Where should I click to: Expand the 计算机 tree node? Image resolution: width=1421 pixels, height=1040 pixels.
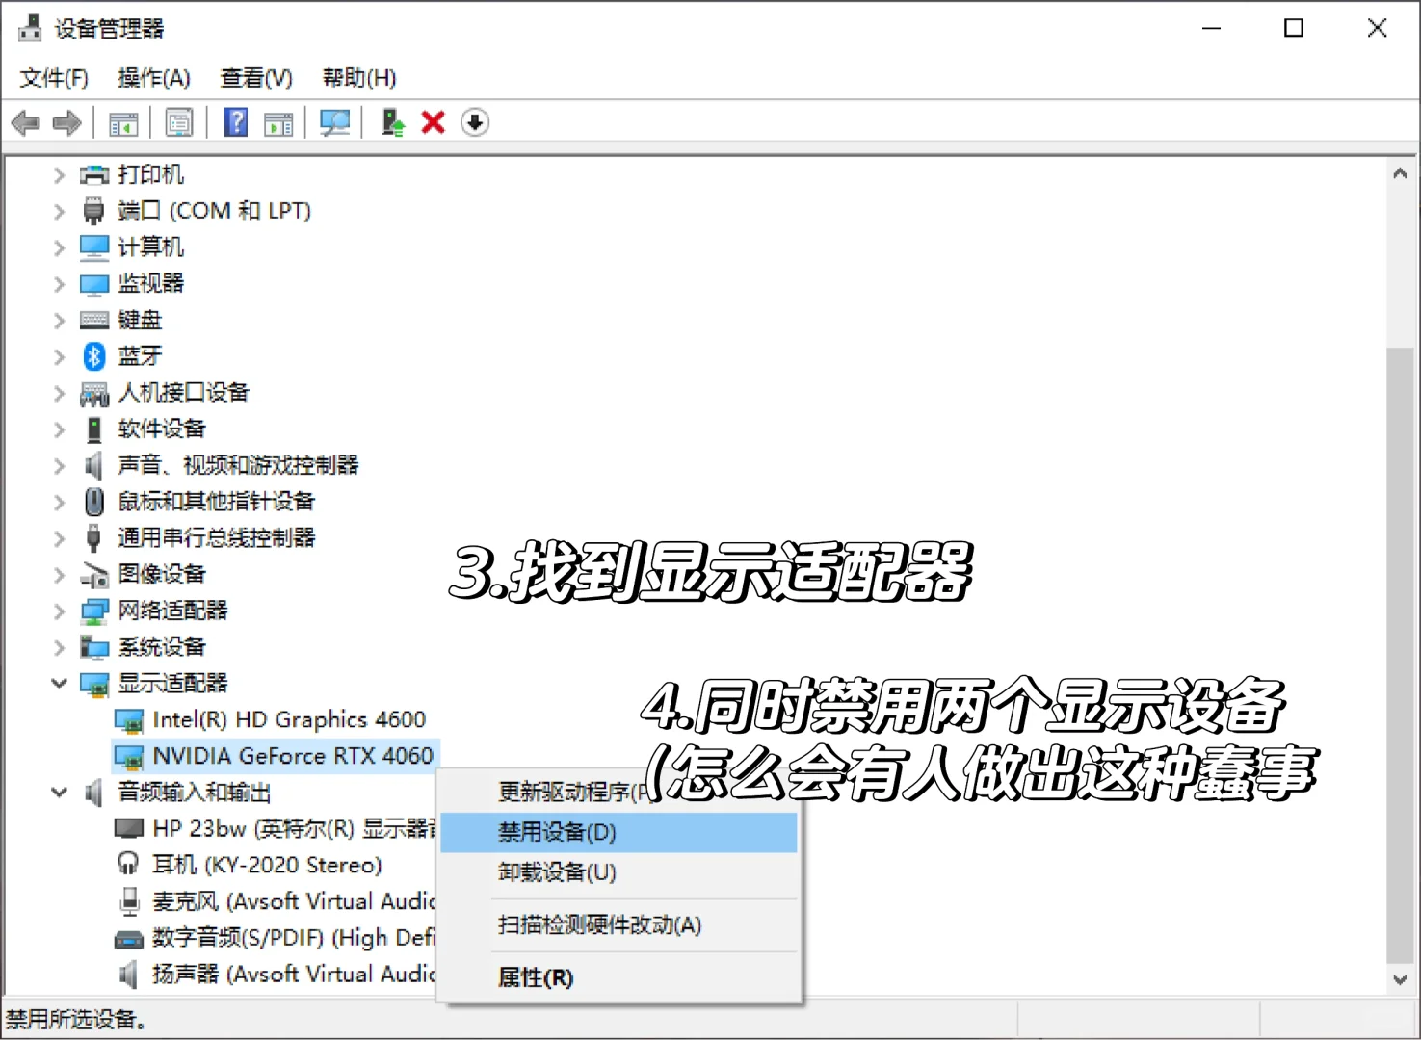pos(59,248)
